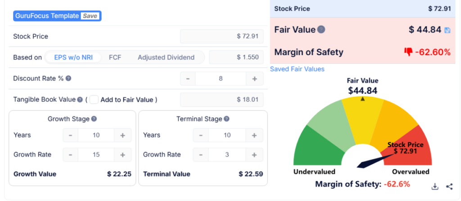This screenshot has width=461, height=201.
Task: Increase the Discount Rate with plus
Action: [x=254, y=79]
